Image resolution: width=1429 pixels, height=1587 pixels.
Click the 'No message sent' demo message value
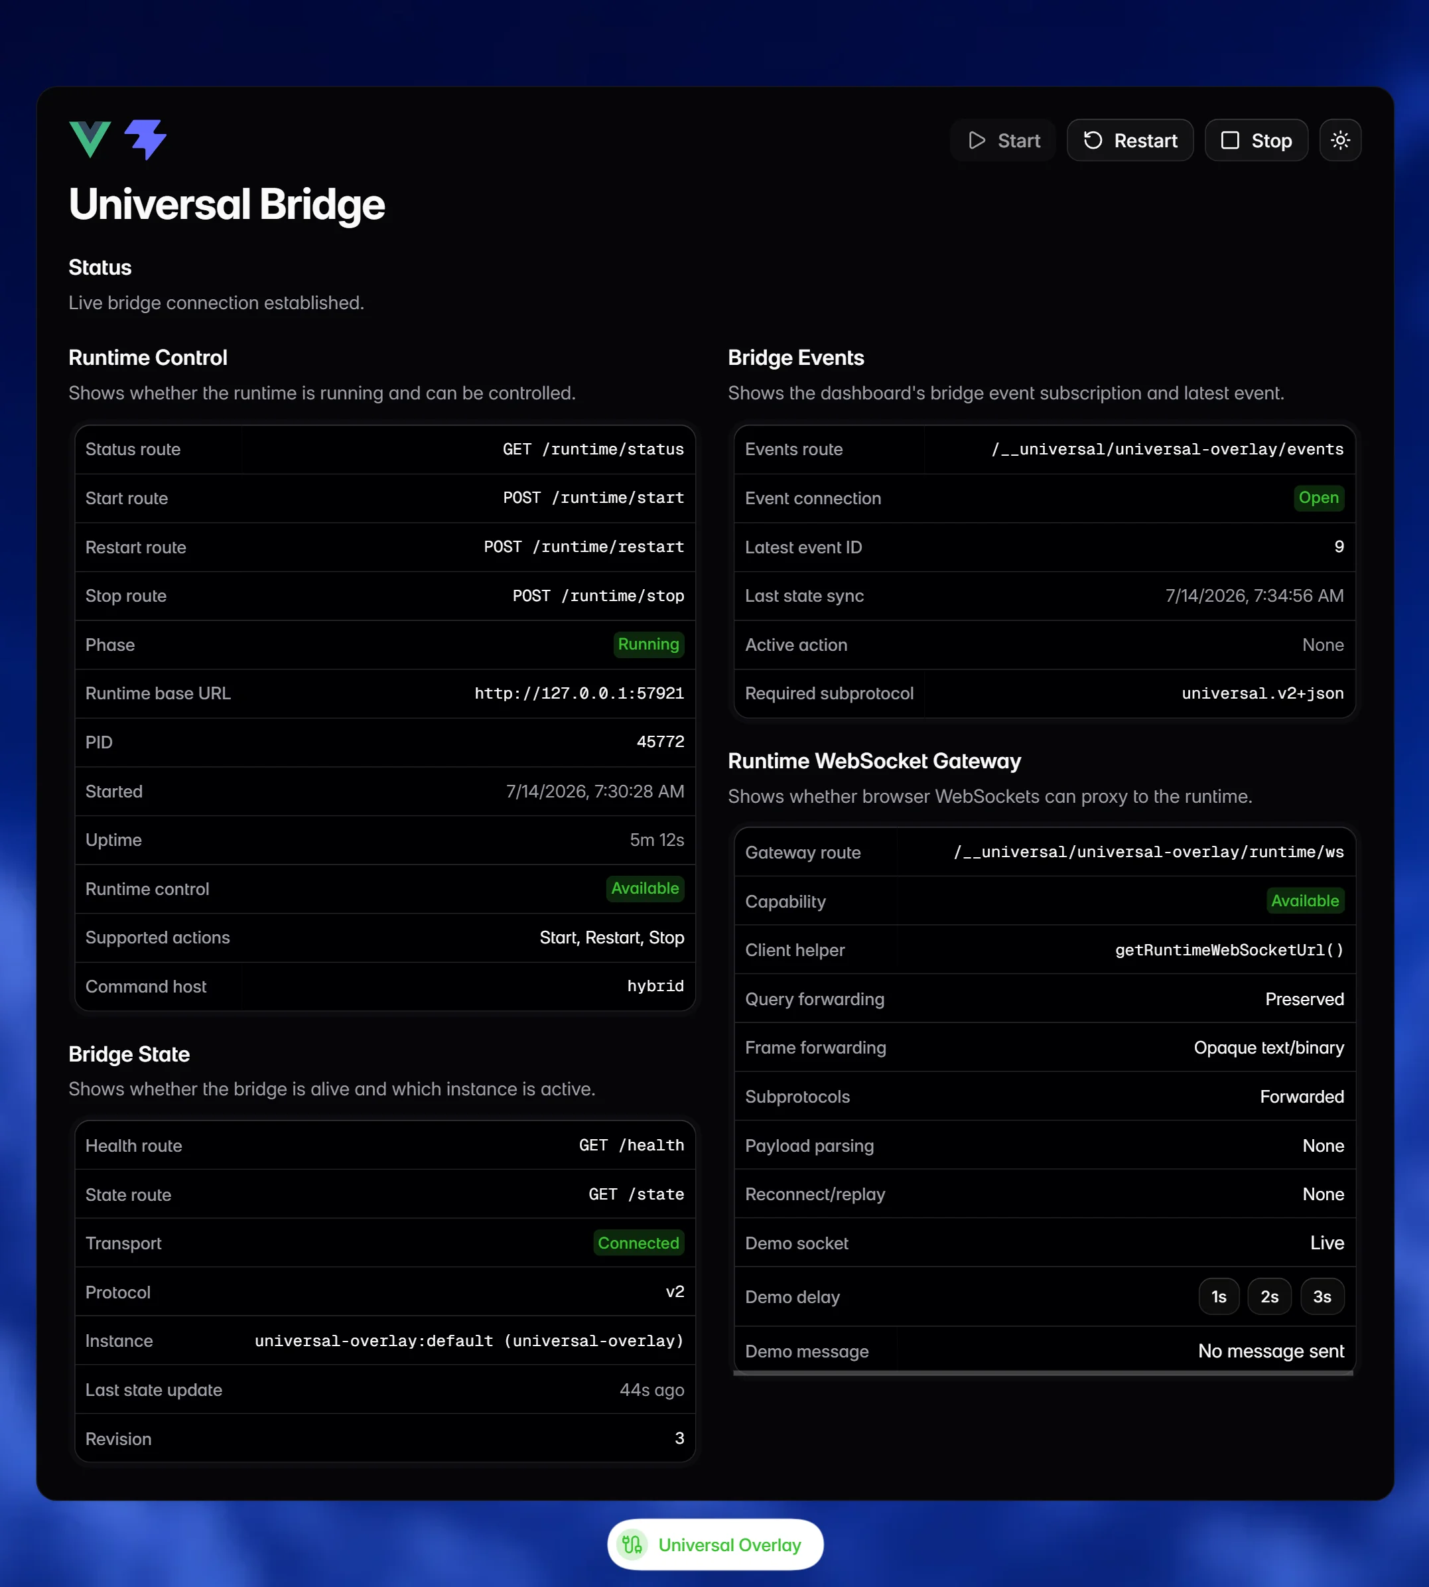click(x=1271, y=1351)
